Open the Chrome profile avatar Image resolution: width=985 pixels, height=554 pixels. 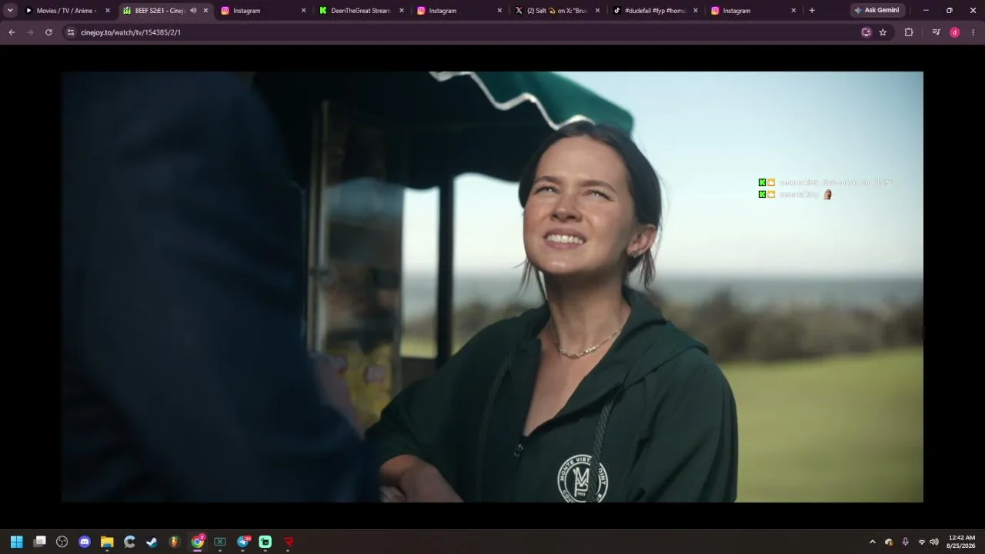[x=955, y=32]
